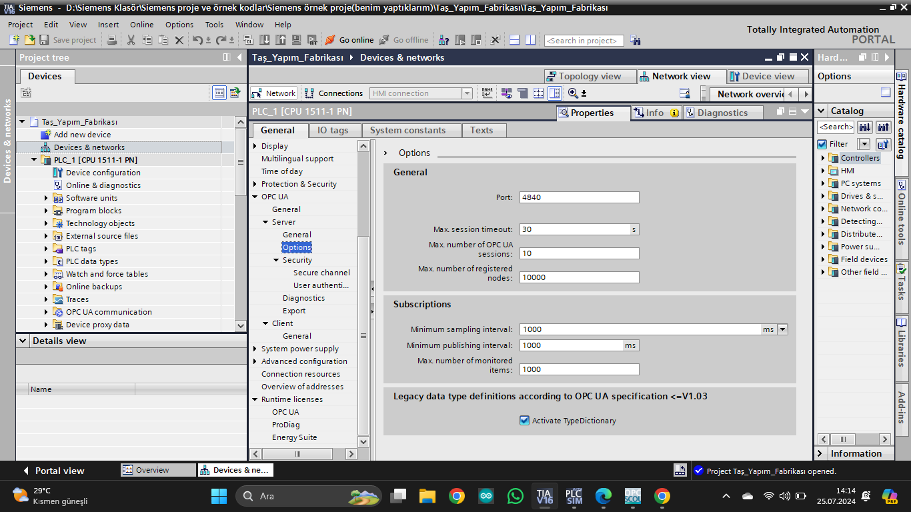The height and width of the screenshot is (512, 911).
Task: Collapse the OPC UA properties section
Action: pyautogui.click(x=255, y=197)
